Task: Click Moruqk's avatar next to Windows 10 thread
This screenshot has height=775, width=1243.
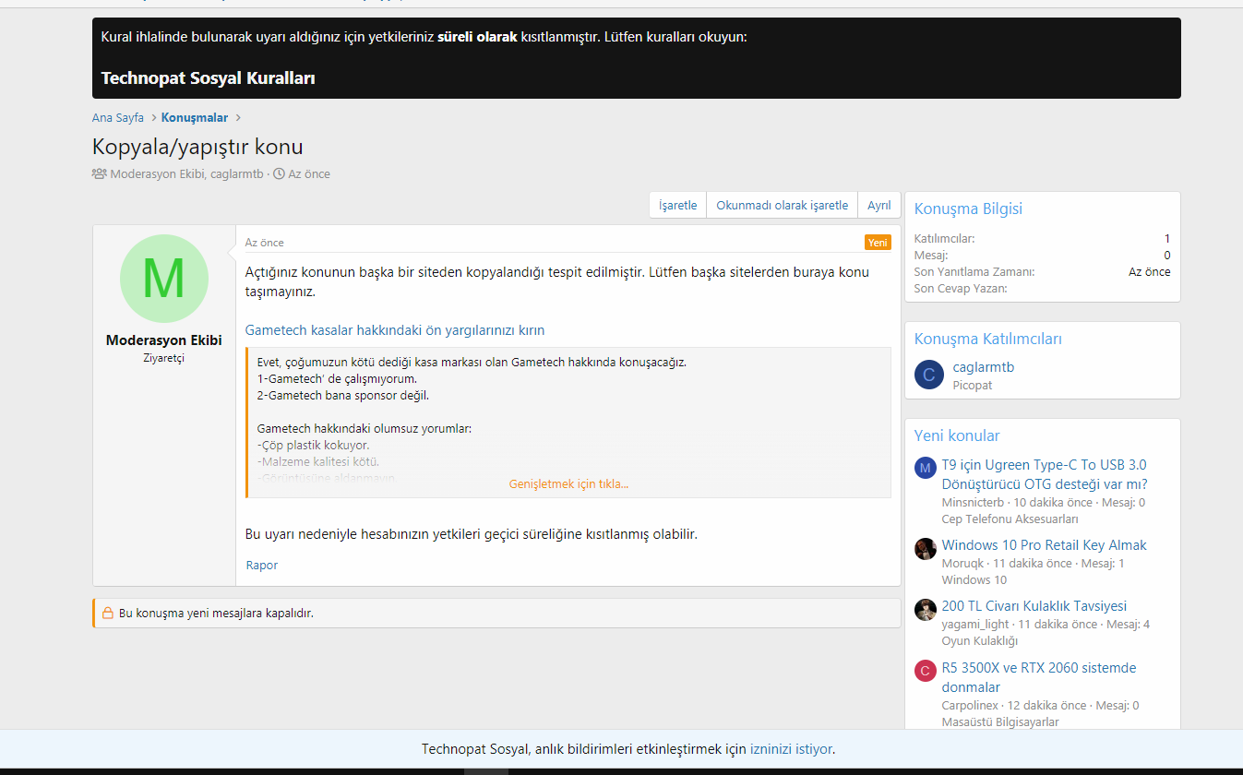Action: pos(926,549)
